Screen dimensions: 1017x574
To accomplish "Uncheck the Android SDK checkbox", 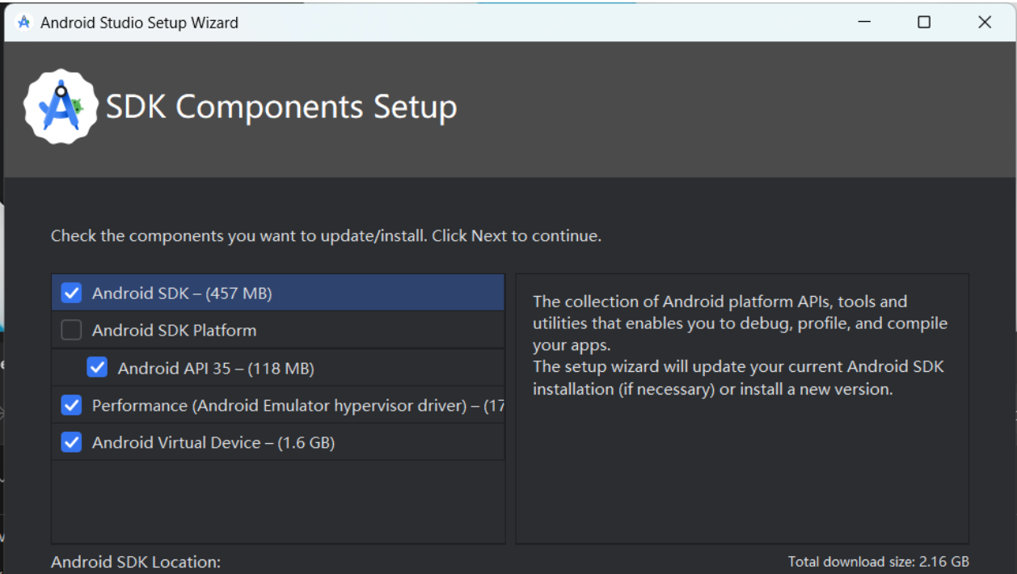I will click(72, 293).
